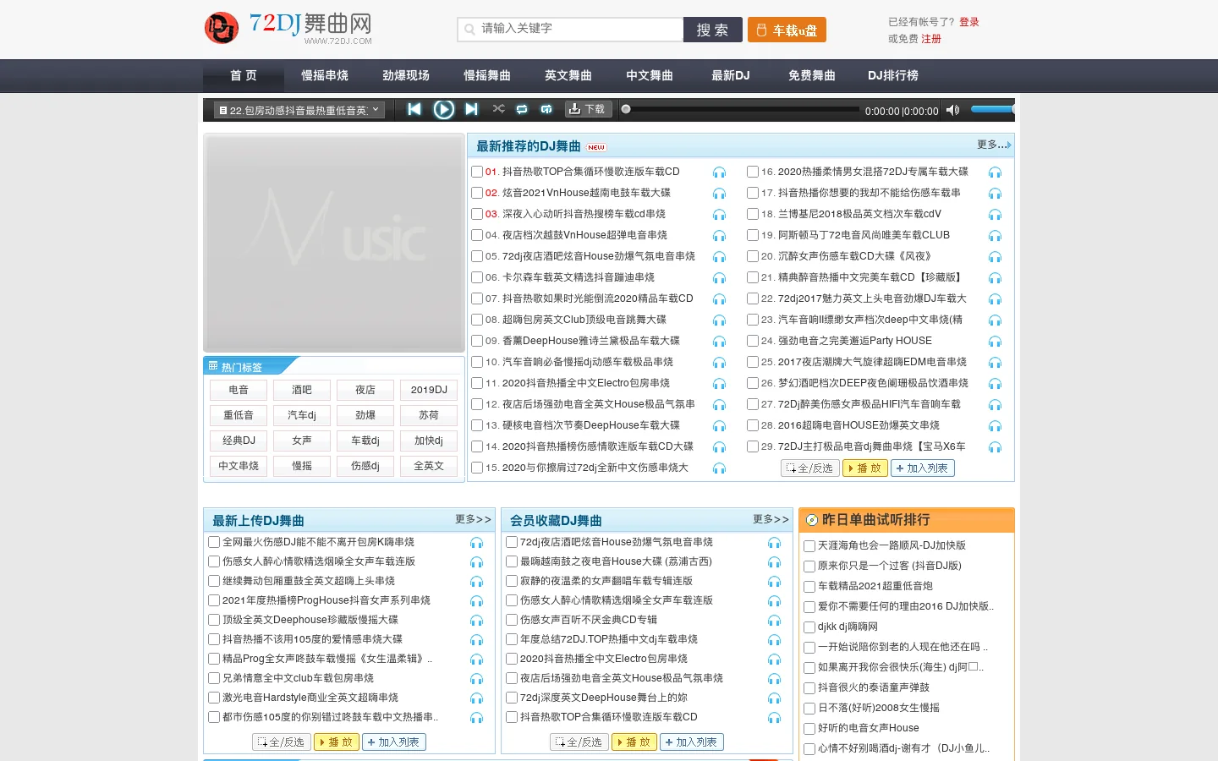
Task: Click headphone icon for 激光电音Hardstyle row
Action: (476, 698)
